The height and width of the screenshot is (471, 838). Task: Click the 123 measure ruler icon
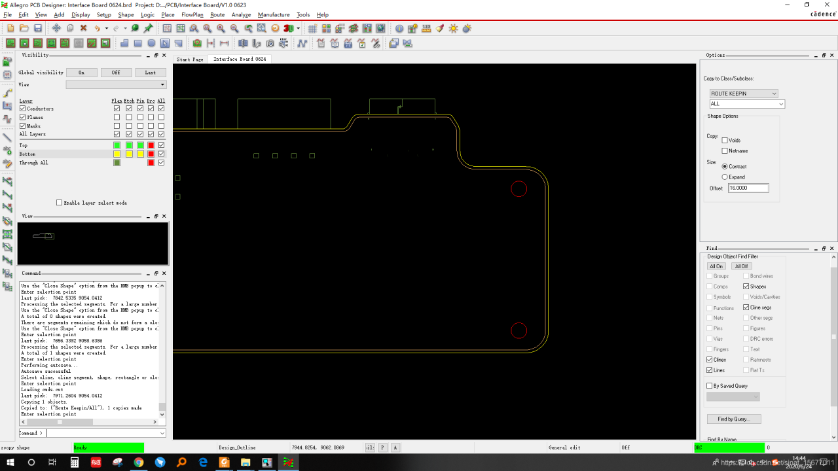pyautogui.click(x=426, y=28)
